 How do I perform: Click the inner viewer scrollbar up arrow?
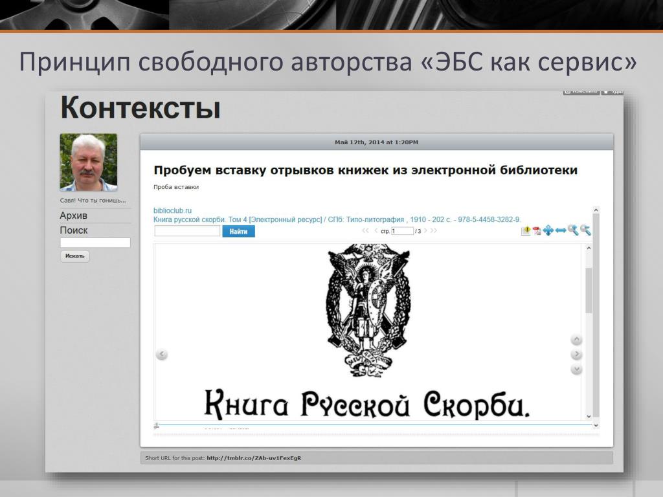(x=589, y=248)
